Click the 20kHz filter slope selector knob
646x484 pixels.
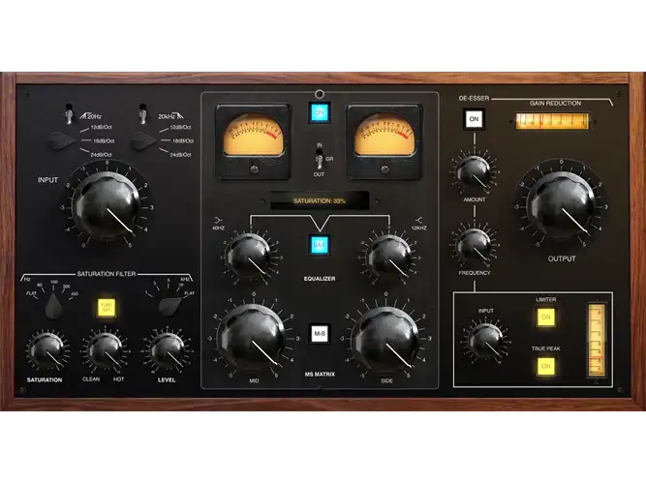[x=143, y=141]
